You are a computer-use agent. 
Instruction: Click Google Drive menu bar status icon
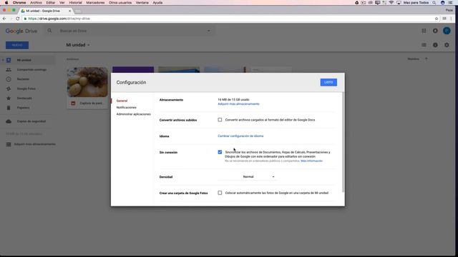pyautogui.click(x=356, y=3)
